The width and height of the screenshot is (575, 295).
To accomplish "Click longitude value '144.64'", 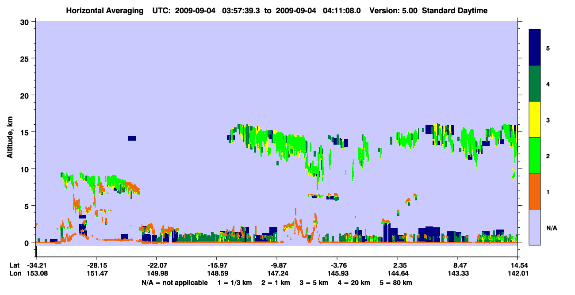I will [397, 273].
